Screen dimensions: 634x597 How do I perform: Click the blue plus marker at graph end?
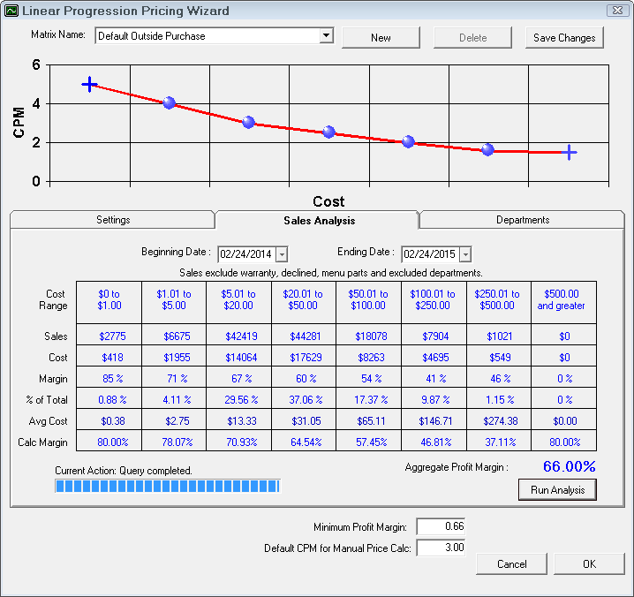(570, 153)
